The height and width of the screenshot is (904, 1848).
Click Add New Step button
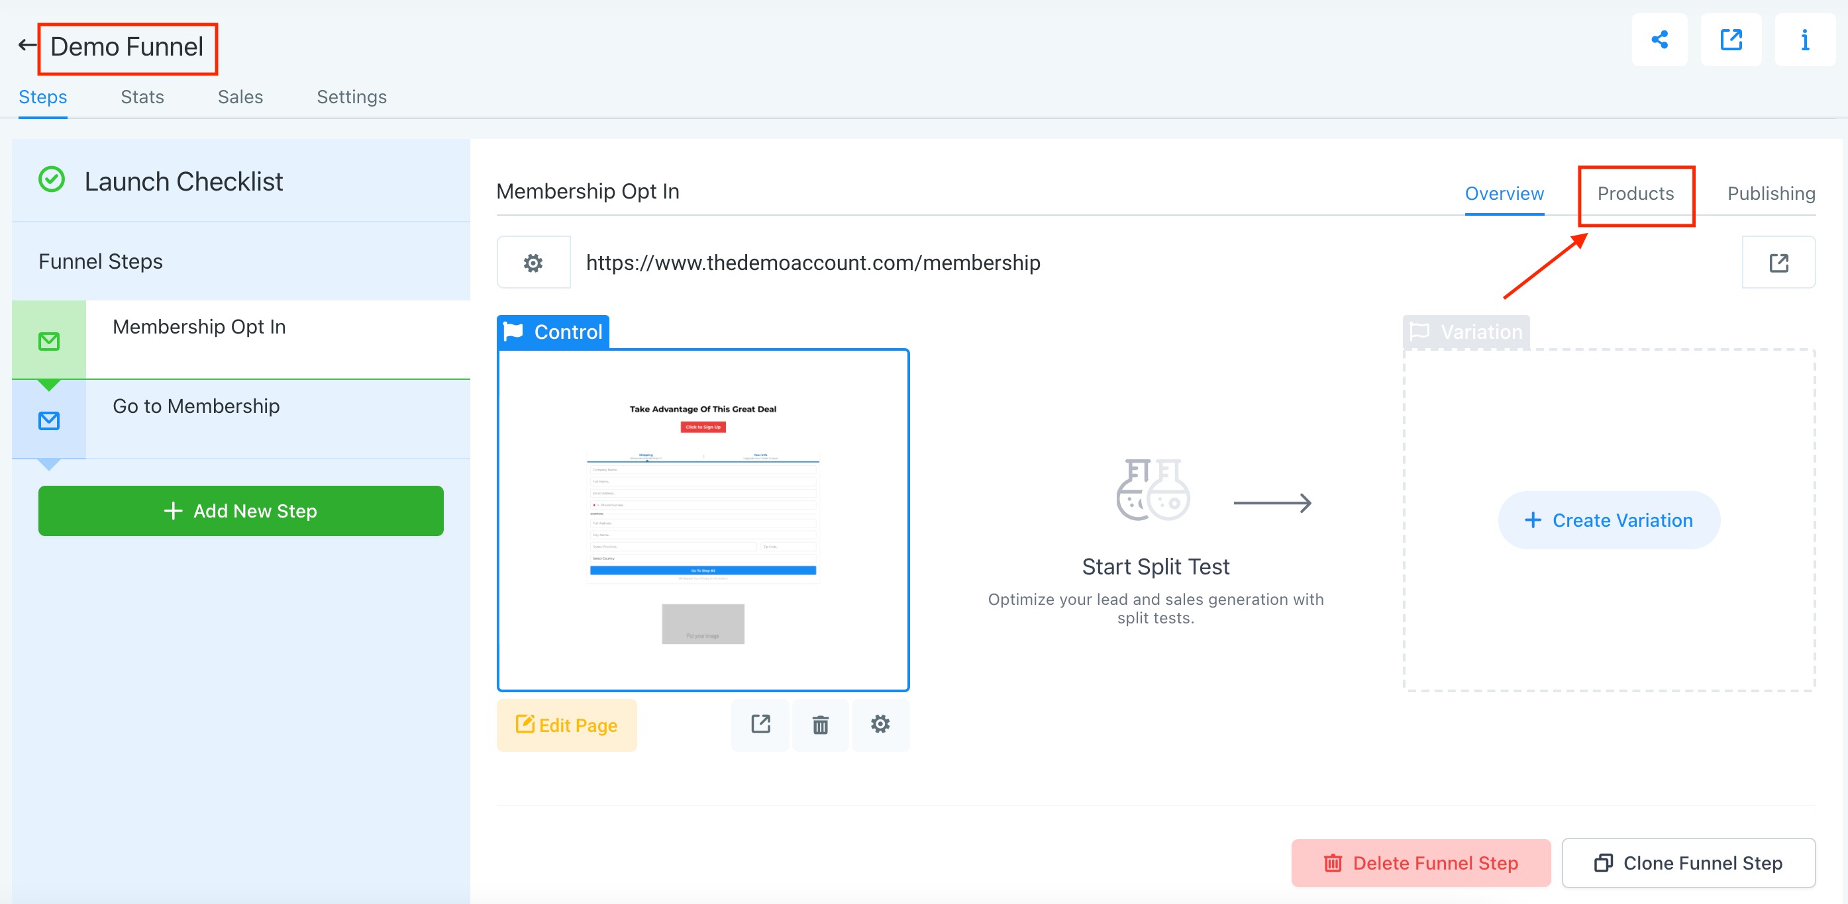point(241,511)
